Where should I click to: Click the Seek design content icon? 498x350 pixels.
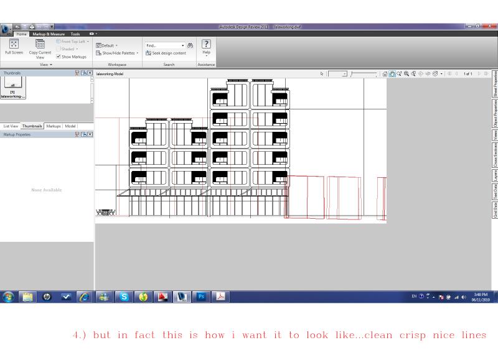click(x=148, y=53)
